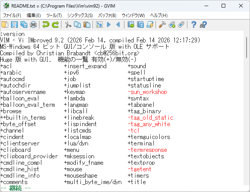Redo the undone change
This screenshot has width=250, height=192.
tap(55, 25)
